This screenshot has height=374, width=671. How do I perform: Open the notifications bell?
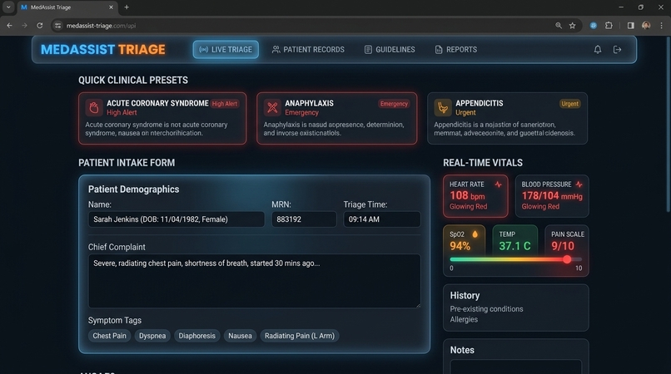point(598,50)
